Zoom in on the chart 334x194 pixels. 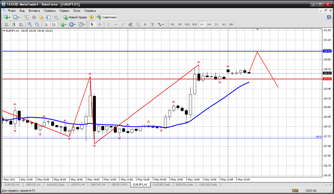click(x=30, y=24)
